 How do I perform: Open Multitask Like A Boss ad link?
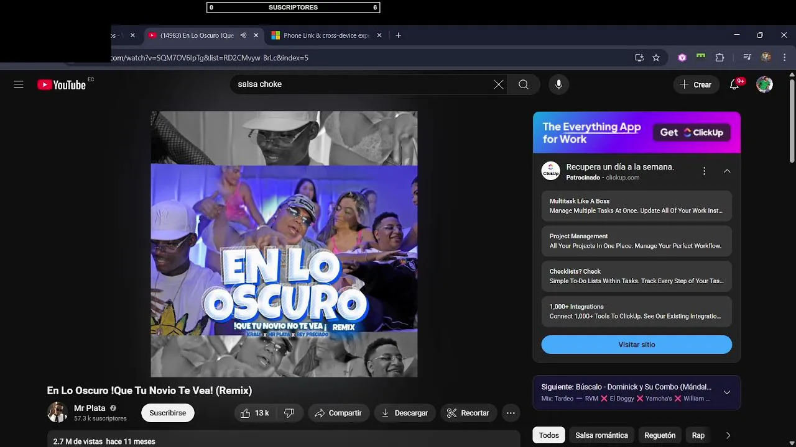tap(637, 205)
